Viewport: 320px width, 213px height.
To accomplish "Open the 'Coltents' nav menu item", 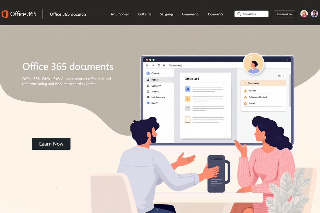I will point(145,14).
